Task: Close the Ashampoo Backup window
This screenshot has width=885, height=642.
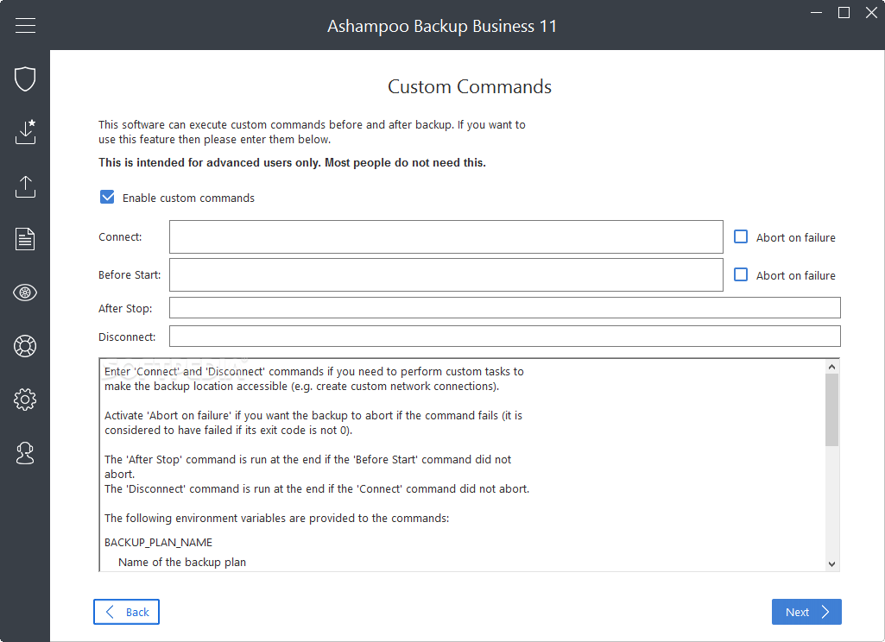Action: click(x=871, y=12)
